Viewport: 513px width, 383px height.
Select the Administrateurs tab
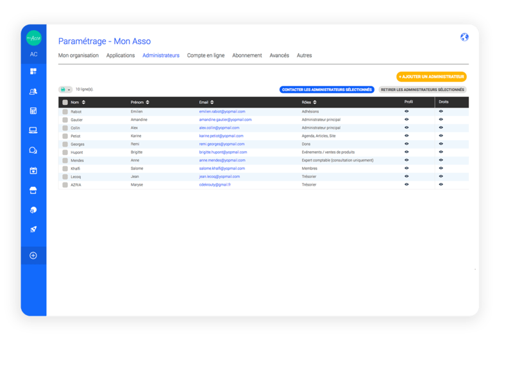pyautogui.click(x=161, y=56)
